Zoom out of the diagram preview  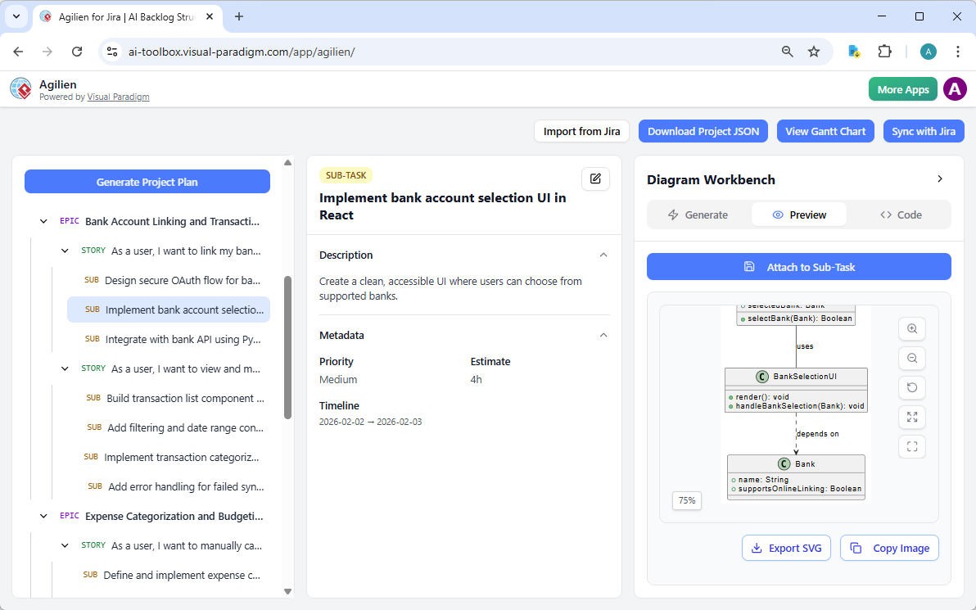coord(912,358)
